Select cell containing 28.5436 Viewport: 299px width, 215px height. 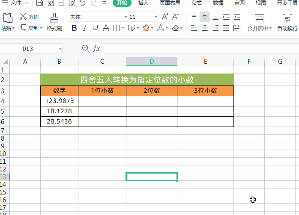point(59,121)
